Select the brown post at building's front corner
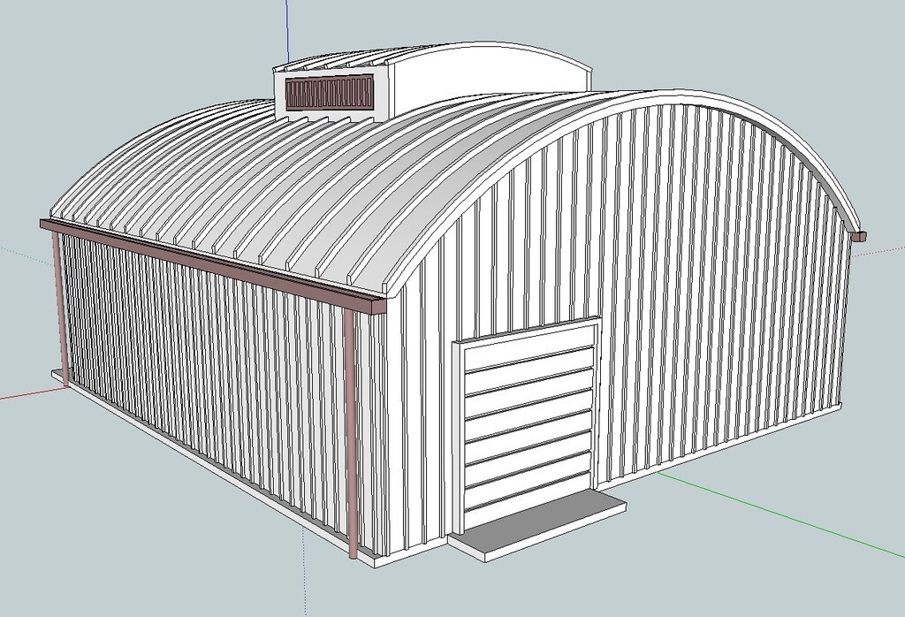Viewport: 905px width, 617px height. pos(350,433)
